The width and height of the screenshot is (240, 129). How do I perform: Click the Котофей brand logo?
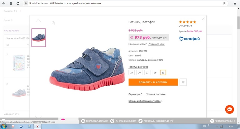190,39
